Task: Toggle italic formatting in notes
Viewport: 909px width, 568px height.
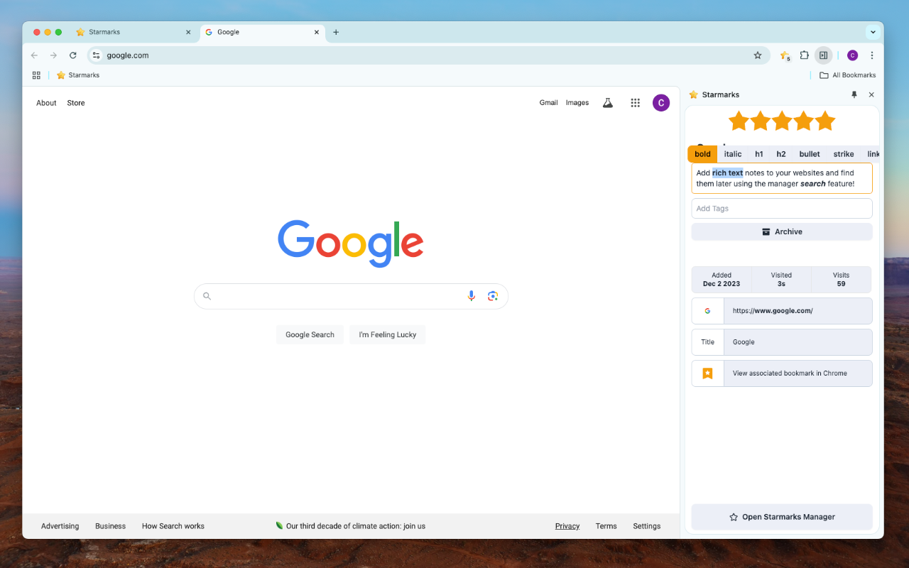Action: coord(733,154)
